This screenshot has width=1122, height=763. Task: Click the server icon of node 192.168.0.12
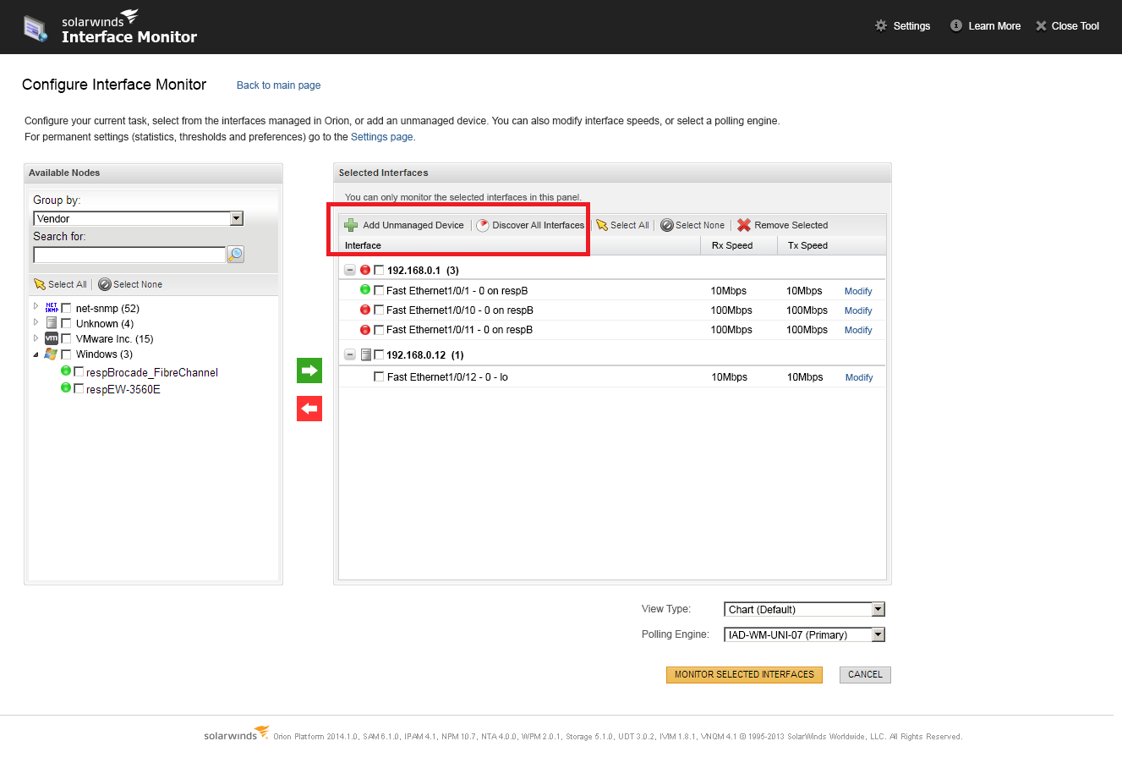pyautogui.click(x=366, y=354)
